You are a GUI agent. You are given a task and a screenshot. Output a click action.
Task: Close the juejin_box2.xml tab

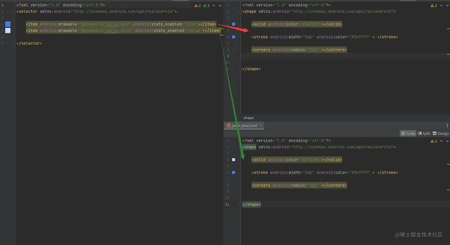[x=260, y=125]
